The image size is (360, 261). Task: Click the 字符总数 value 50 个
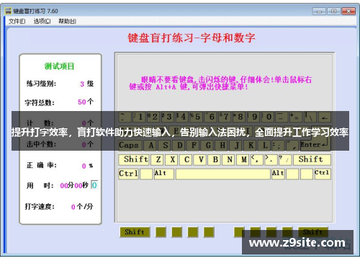point(86,102)
